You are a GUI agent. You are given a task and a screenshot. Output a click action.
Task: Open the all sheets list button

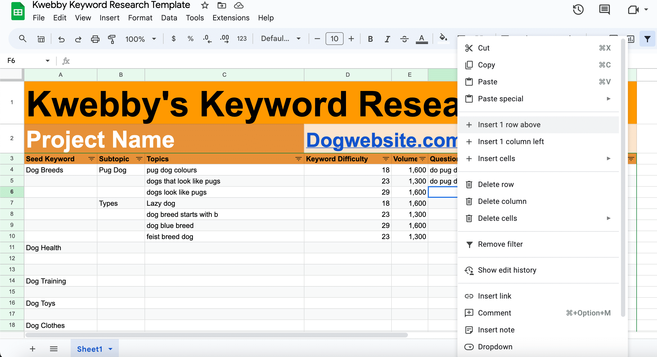[x=54, y=349]
